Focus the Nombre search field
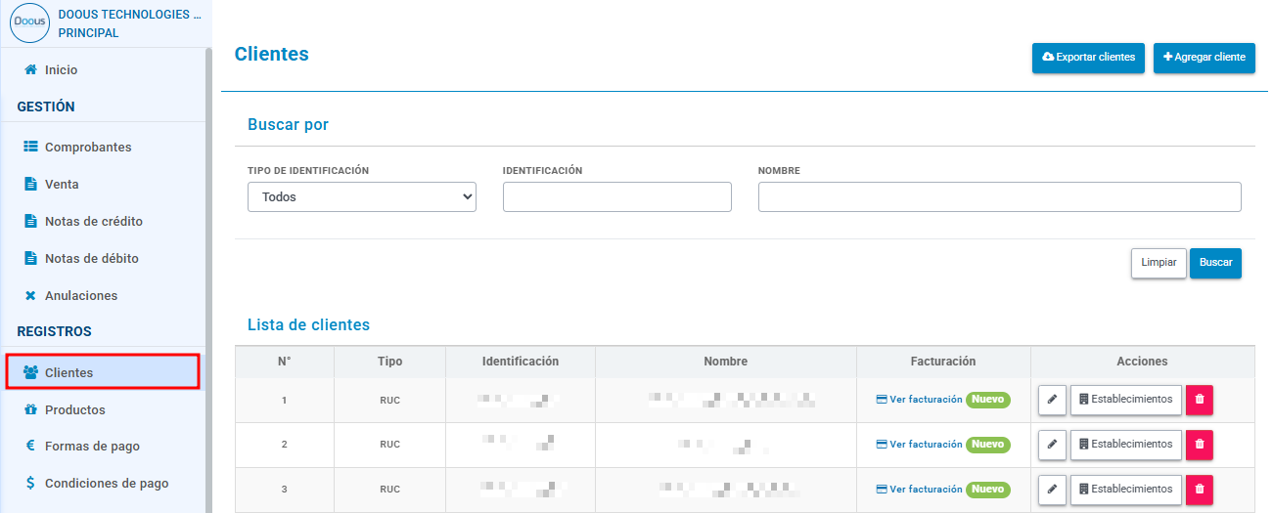 pyautogui.click(x=1000, y=196)
